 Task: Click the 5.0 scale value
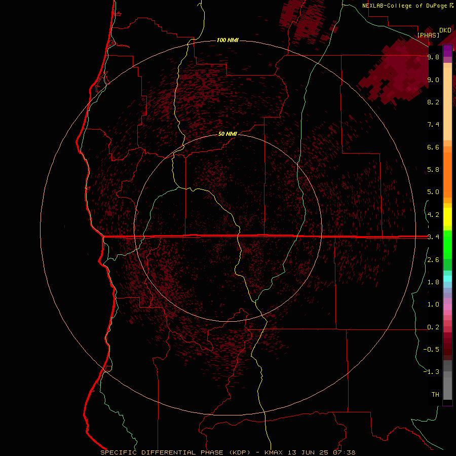(433, 192)
